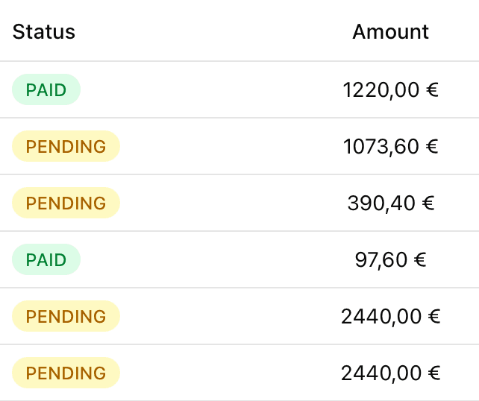Select the 1220,00 € amount cell
This screenshot has height=401, width=479.
point(390,90)
